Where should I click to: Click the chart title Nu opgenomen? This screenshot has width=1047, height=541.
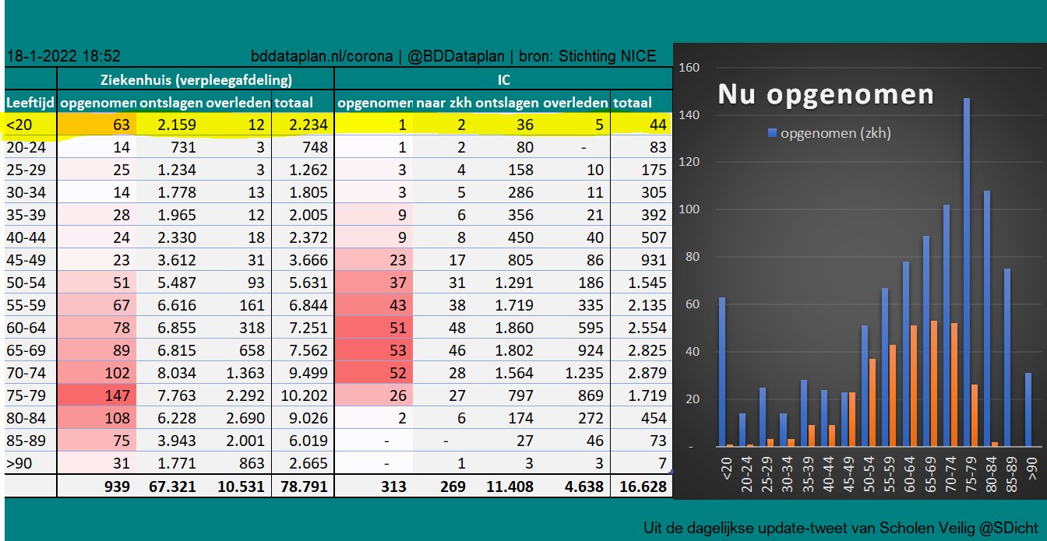point(825,94)
